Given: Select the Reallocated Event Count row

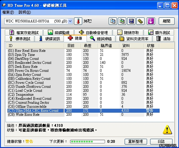Looking at the screenshot, I should pyautogui.click(x=84, y=99).
